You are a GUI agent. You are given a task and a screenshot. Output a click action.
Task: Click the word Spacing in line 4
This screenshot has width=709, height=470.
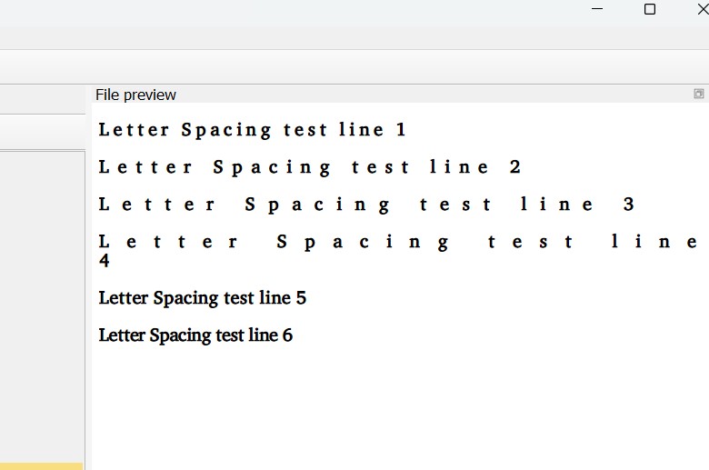coord(363,243)
